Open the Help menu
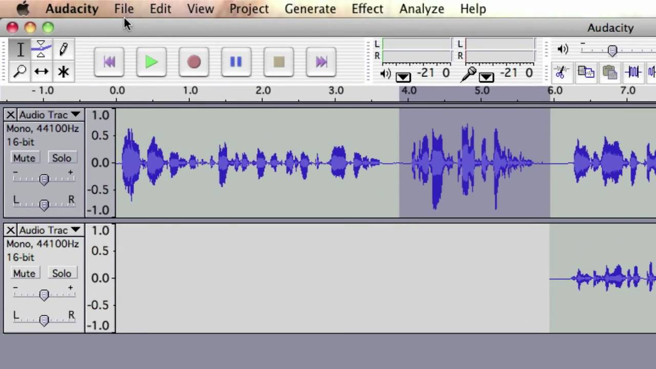 (473, 9)
